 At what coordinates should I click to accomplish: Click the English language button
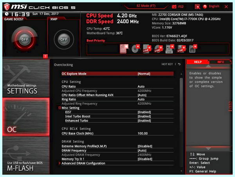tap(214, 6)
